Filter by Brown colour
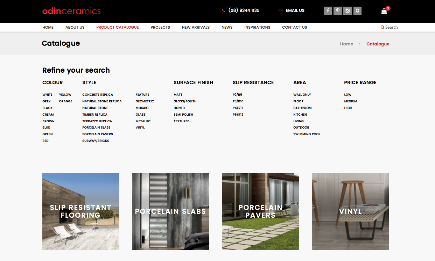435x261 pixels. (49, 121)
